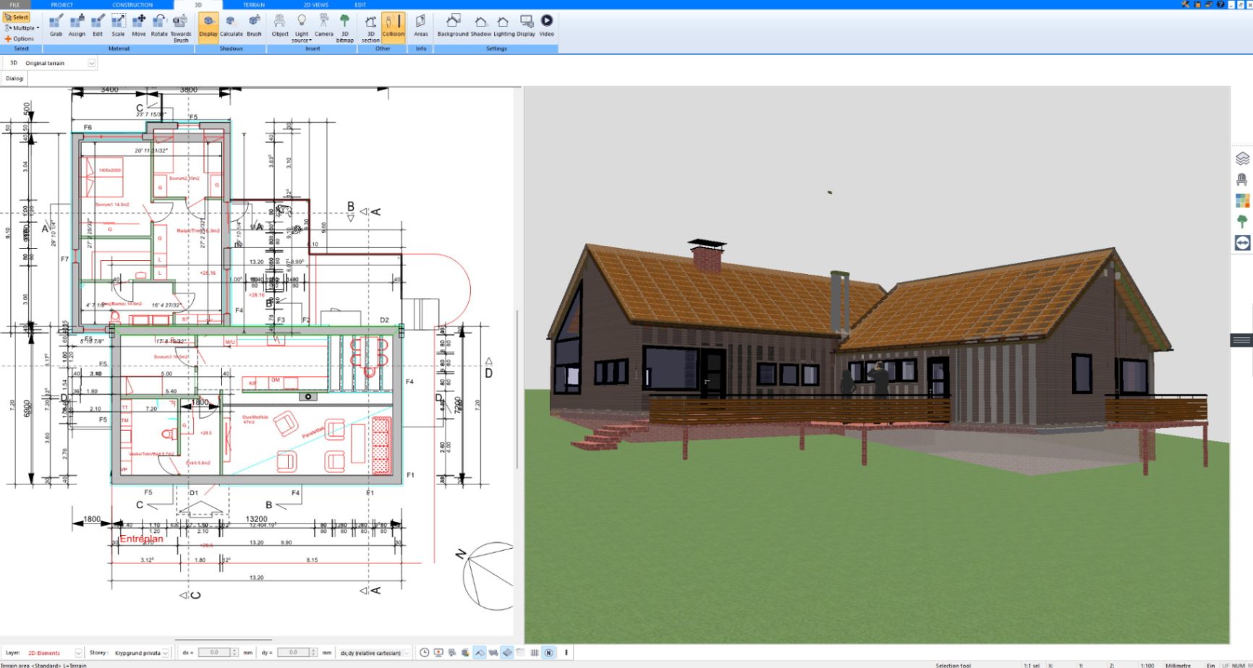Screen dimensions: 1253x668
Task: Switch to the CONSTRUCTION ribbon tab
Action: coord(132,5)
